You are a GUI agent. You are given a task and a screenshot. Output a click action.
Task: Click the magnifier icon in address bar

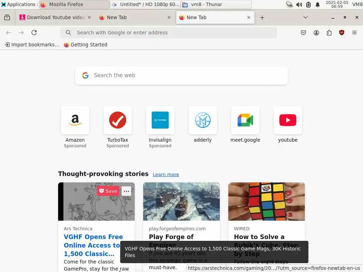(68, 33)
